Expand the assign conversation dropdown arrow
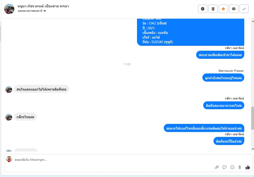The image size is (254, 177). pos(45,11)
